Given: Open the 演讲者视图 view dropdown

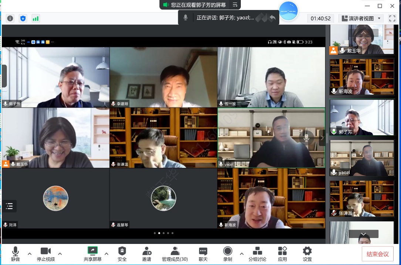Looking at the screenshot, I should point(361,18).
